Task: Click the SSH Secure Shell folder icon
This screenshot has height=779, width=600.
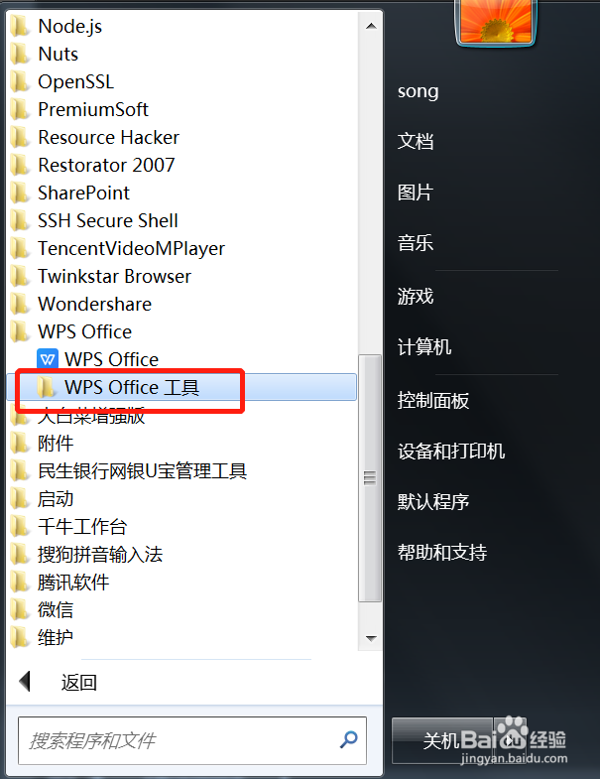Action: pos(20,220)
